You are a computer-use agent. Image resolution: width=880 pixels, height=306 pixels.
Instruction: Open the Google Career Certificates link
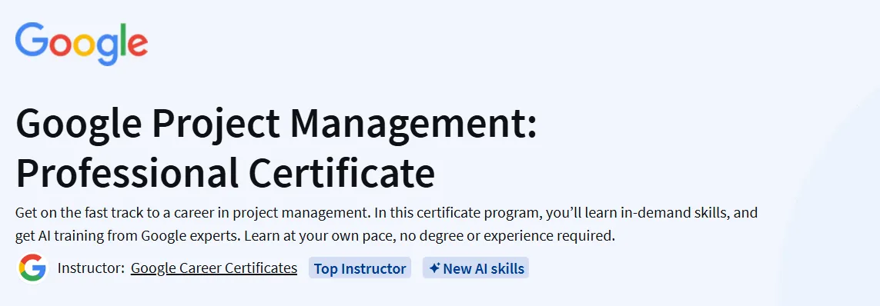(214, 268)
